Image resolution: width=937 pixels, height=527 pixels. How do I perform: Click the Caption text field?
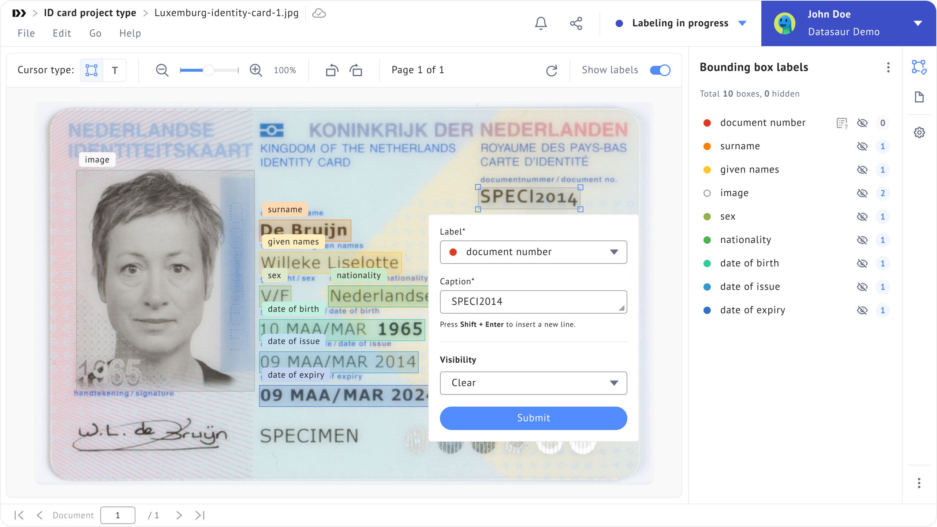[x=533, y=302]
